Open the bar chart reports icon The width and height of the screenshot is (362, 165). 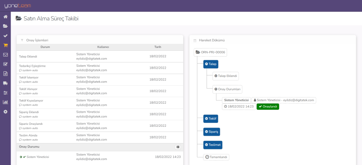tap(5, 102)
